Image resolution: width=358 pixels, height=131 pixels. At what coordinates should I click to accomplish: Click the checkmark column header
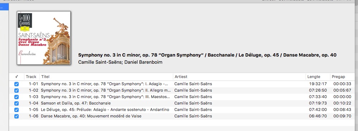click(17, 77)
